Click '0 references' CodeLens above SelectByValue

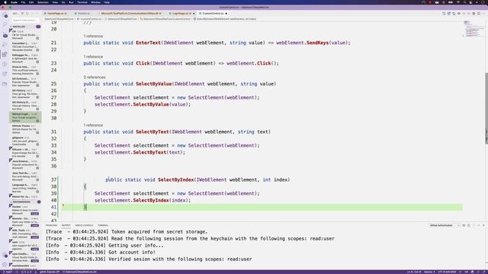pyautogui.click(x=95, y=77)
